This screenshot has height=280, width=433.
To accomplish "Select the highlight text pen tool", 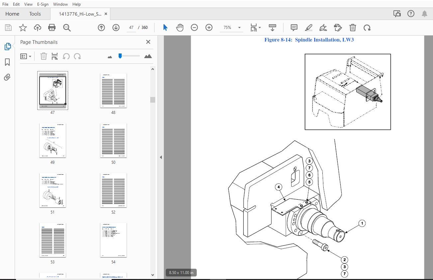I will 309,28.
